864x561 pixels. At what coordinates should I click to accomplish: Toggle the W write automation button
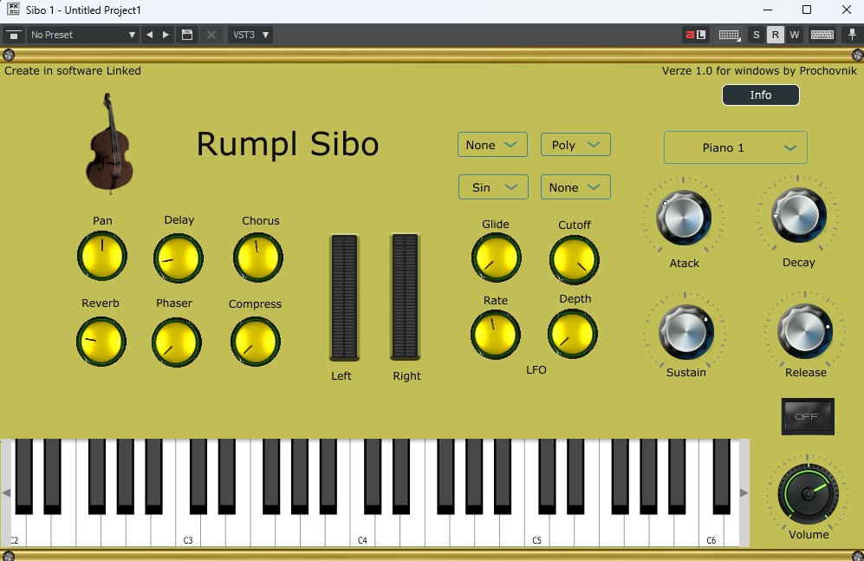click(794, 35)
